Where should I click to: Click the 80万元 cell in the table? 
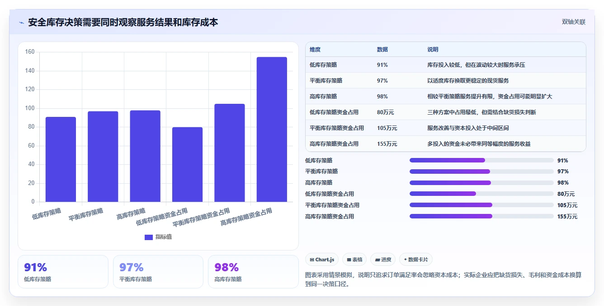pyautogui.click(x=385, y=112)
